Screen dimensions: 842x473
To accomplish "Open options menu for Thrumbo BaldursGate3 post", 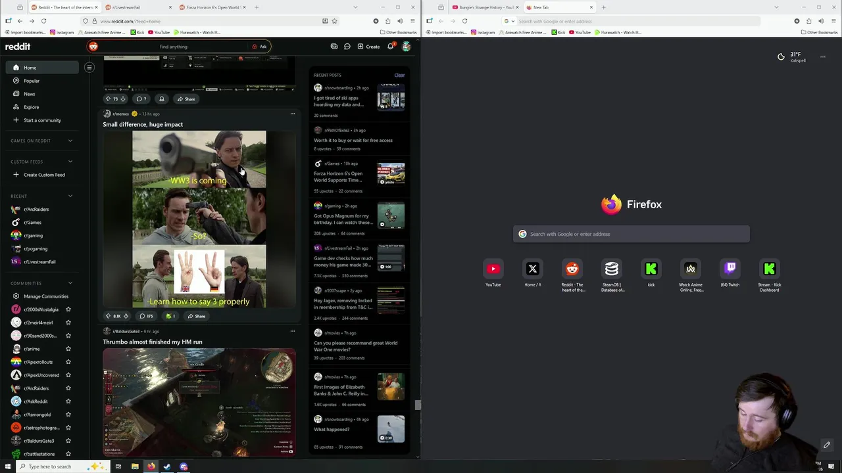I will point(293,331).
